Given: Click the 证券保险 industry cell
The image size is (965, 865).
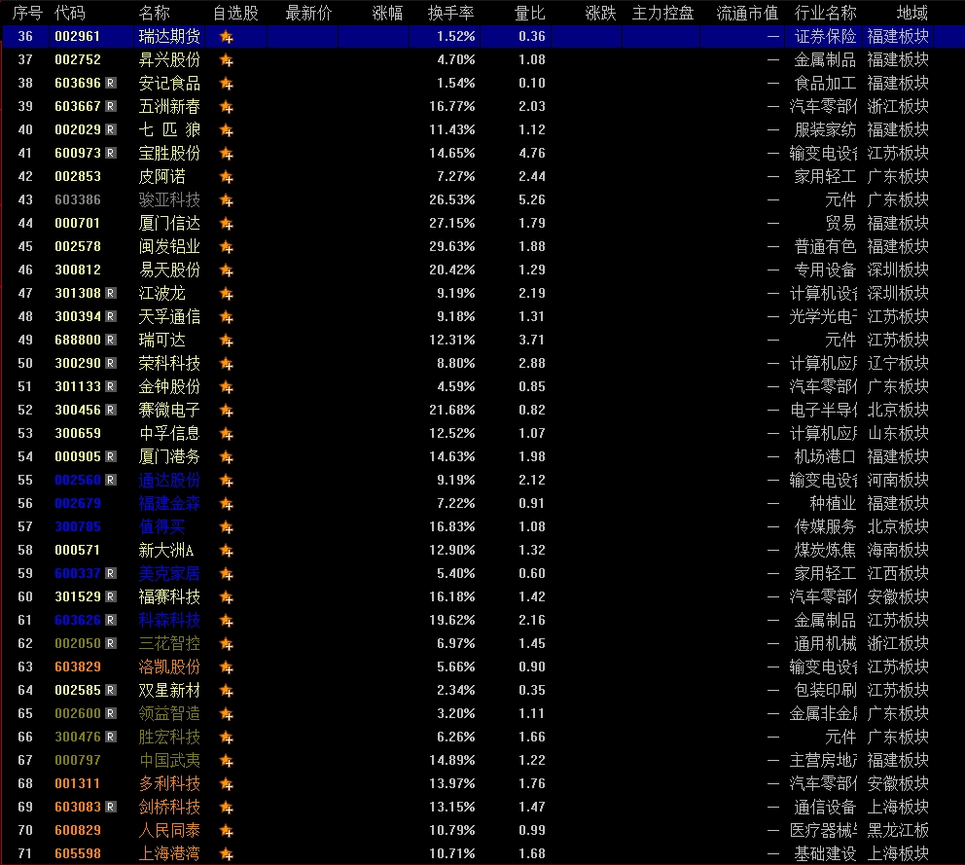Looking at the screenshot, I should point(825,37).
